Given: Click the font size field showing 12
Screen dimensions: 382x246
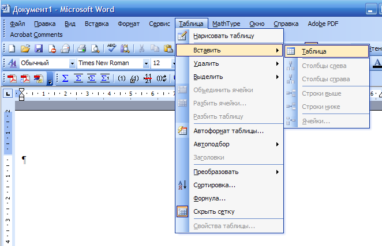Looking at the screenshot, I should tap(161, 63).
